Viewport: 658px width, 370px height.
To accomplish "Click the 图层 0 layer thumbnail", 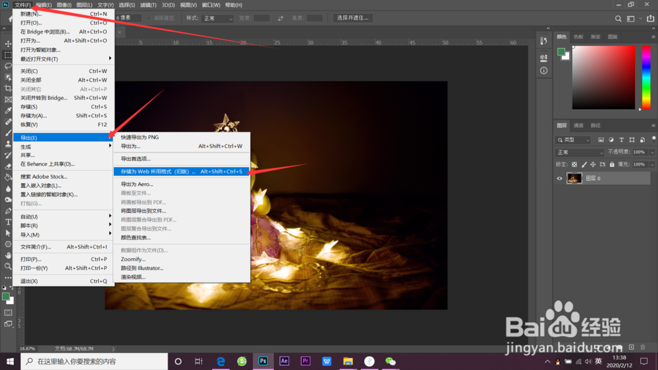I will [574, 179].
